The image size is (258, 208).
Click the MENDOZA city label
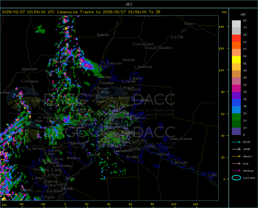tap(77, 105)
